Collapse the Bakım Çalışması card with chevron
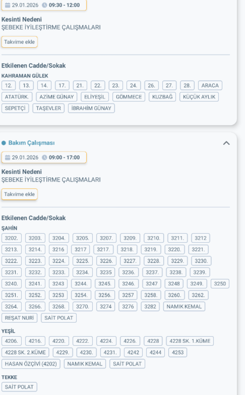 pyautogui.click(x=226, y=143)
